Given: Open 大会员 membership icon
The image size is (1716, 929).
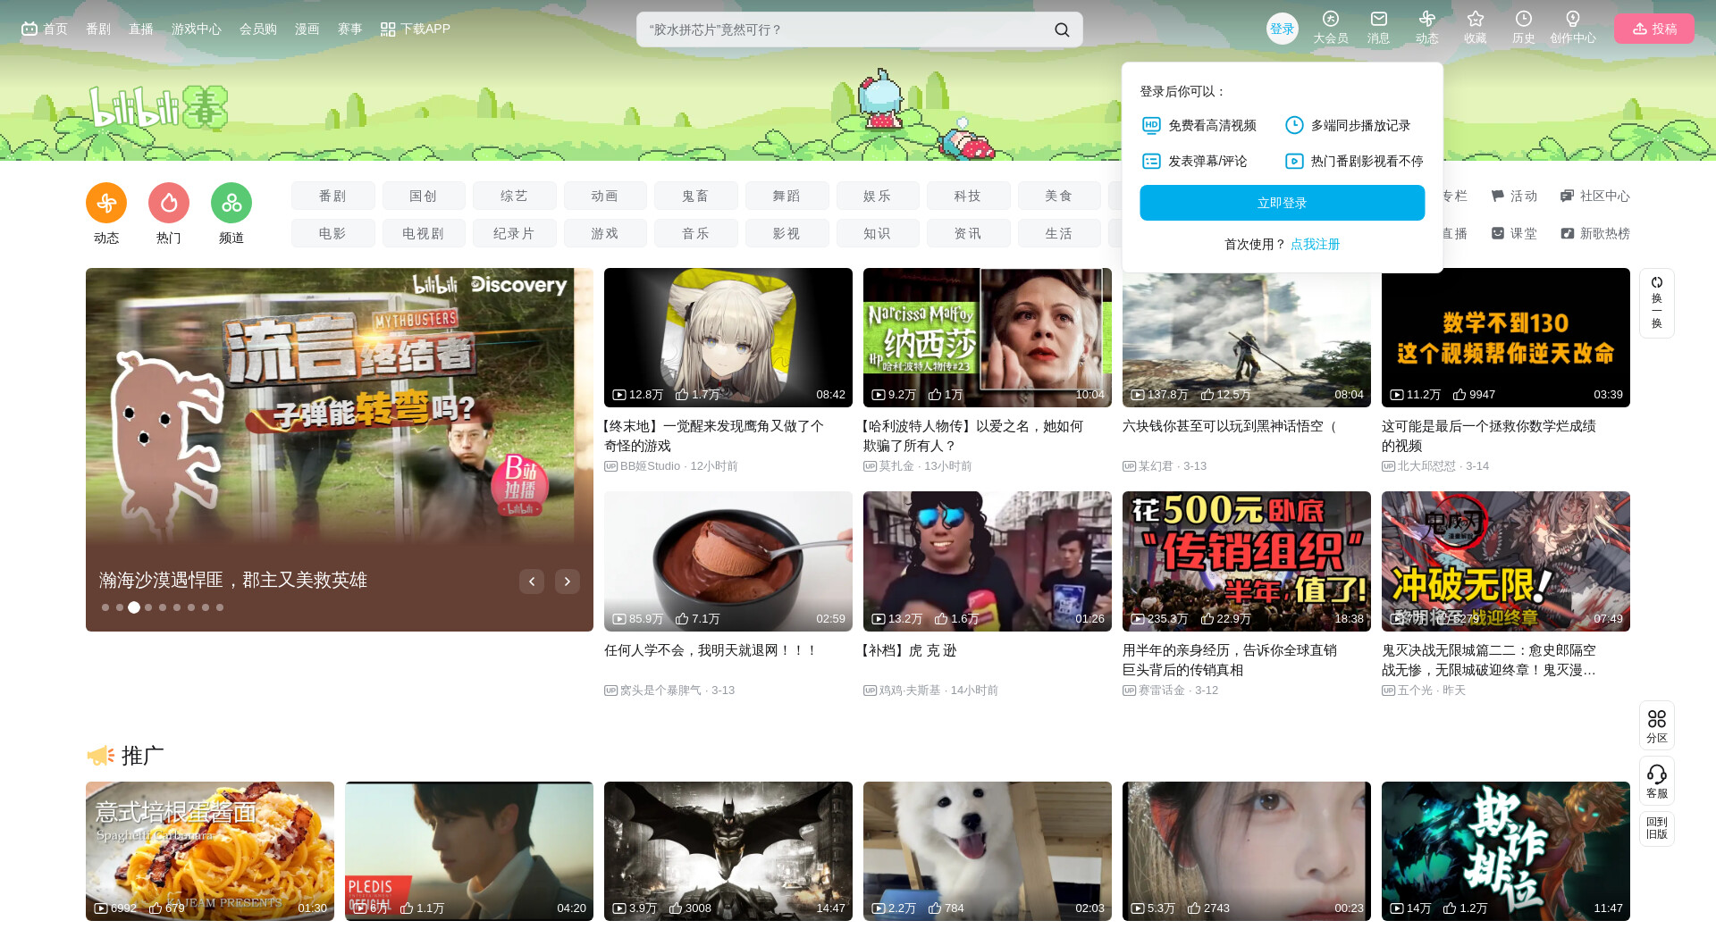Looking at the screenshot, I should [x=1331, y=19].
